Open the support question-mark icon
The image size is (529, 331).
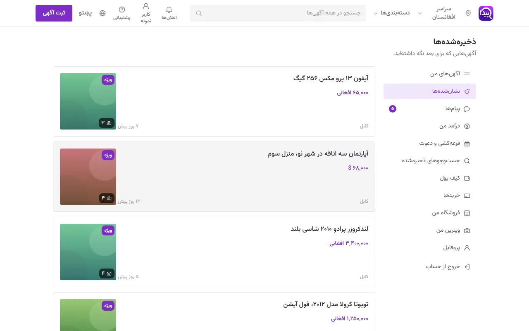pos(122,10)
